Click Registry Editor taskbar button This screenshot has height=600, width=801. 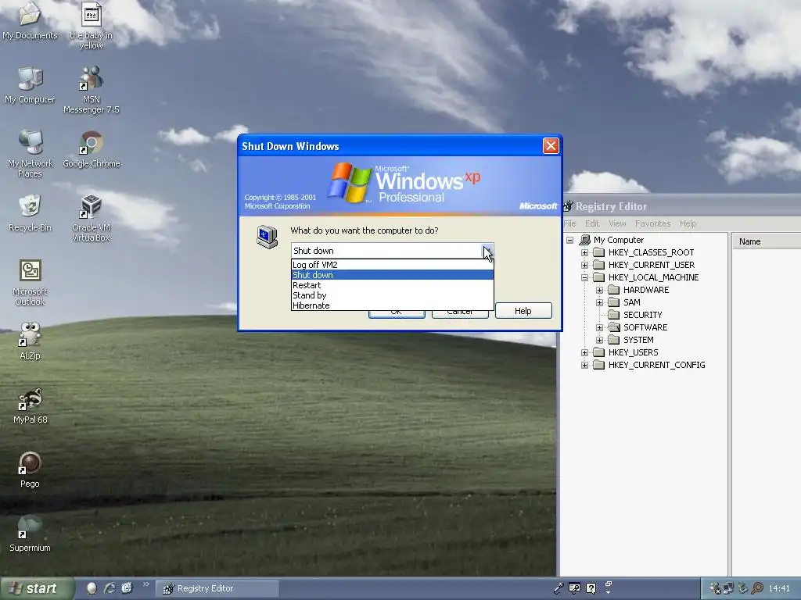[217, 589]
